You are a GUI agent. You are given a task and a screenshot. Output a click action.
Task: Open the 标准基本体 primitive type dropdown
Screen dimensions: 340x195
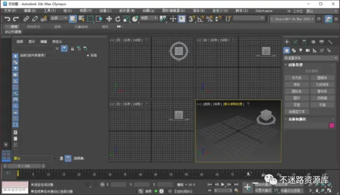pyautogui.click(x=311, y=58)
